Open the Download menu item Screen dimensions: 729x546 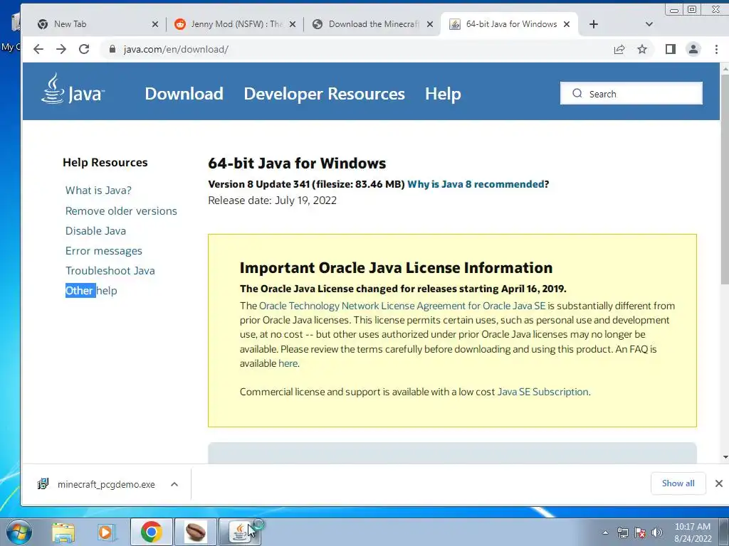[x=184, y=93]
